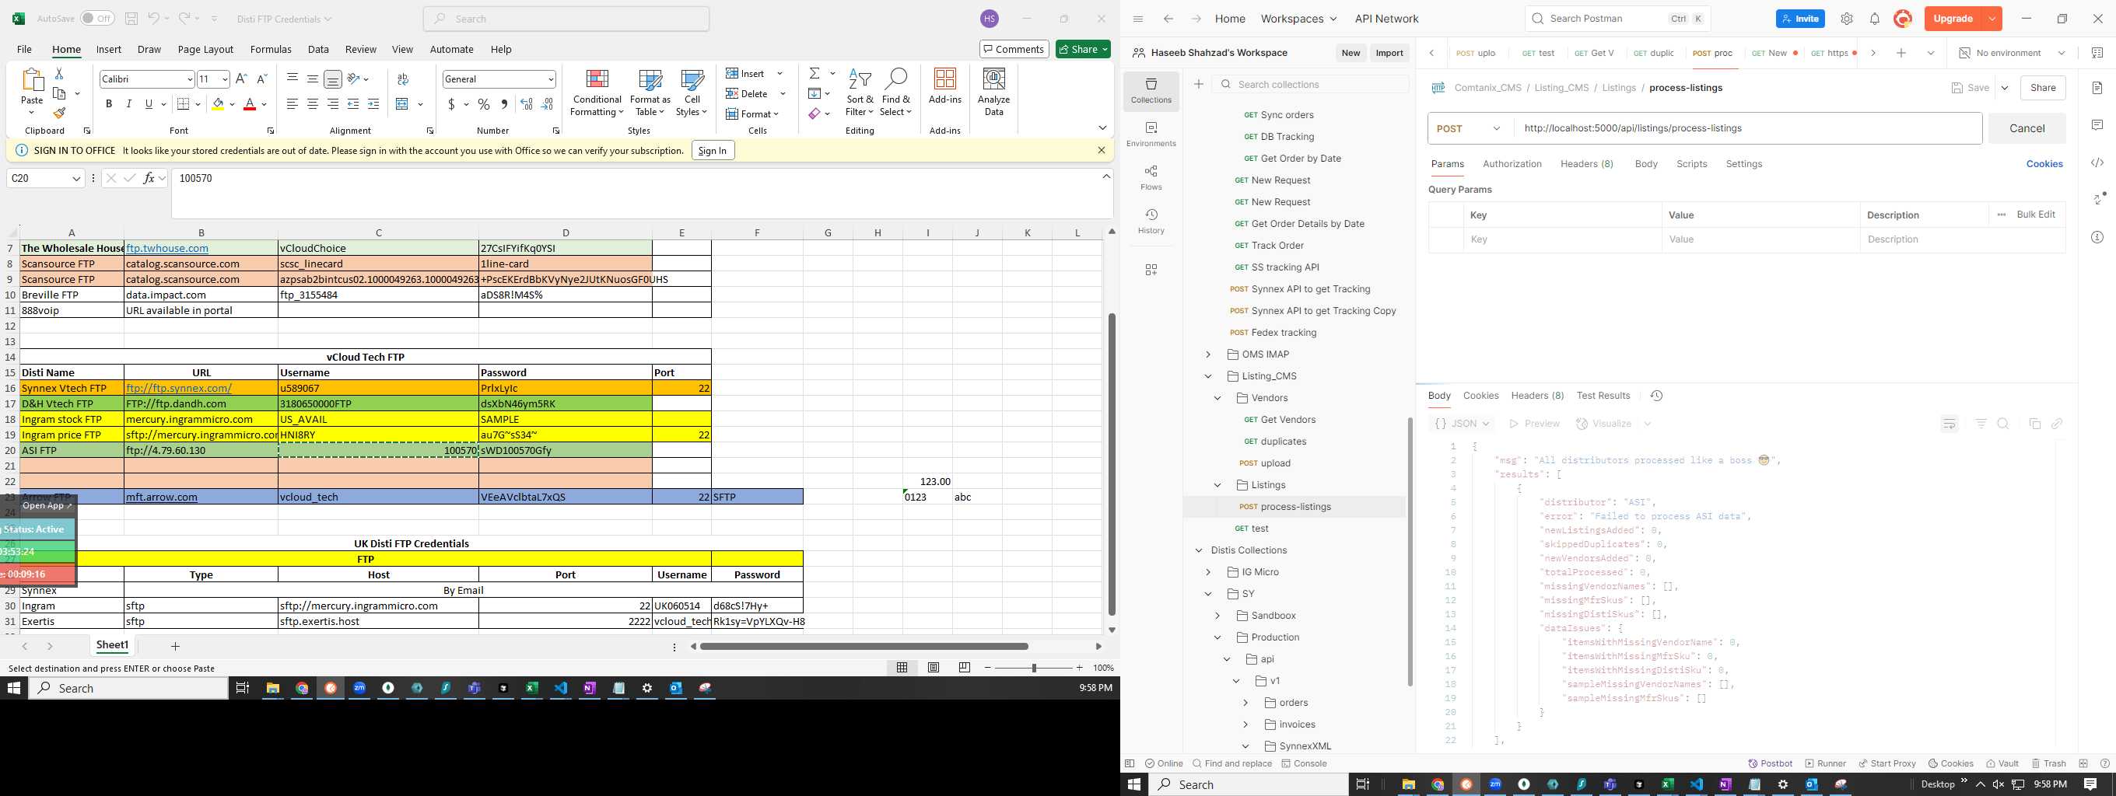Switch to Headers (8) request tab
The width and height of the screenshot is (2116, 796).
click(x=1586, y=164)
